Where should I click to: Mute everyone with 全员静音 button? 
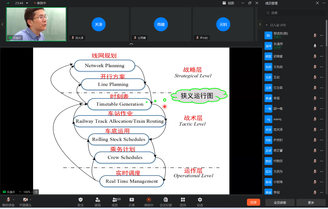coord(280,202)
